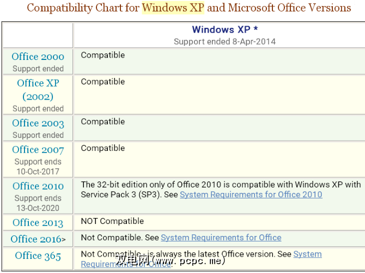Click the NOT Compatible cell for Office 2013
Screen dimensions: 365x273
(x=112, y=221)
